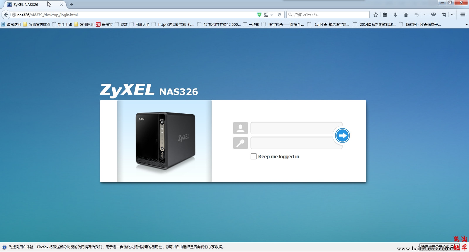469x252 pixels.
Task: Open the Firefox hamburger menu
Action: tap(463, 15)
